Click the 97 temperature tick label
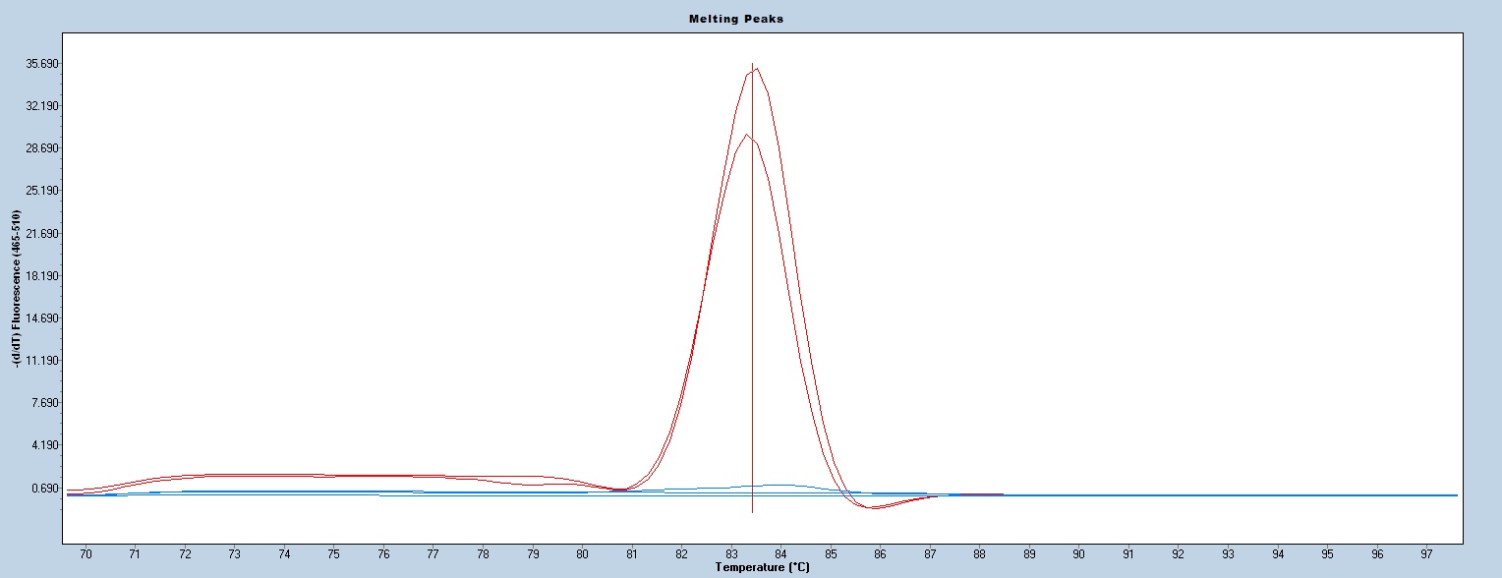The height and width of the screenshot is (578, 1502). click(x=1427, y=554)
